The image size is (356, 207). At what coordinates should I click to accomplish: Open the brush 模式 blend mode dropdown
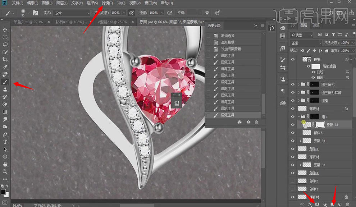click(x=72, y=13)
